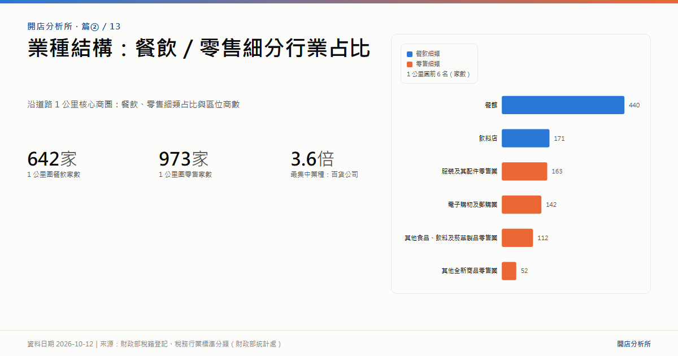Viewport: 678px width, 356px height.
Task: Click the value 112 data label
Action: click(x=543, y=238)
